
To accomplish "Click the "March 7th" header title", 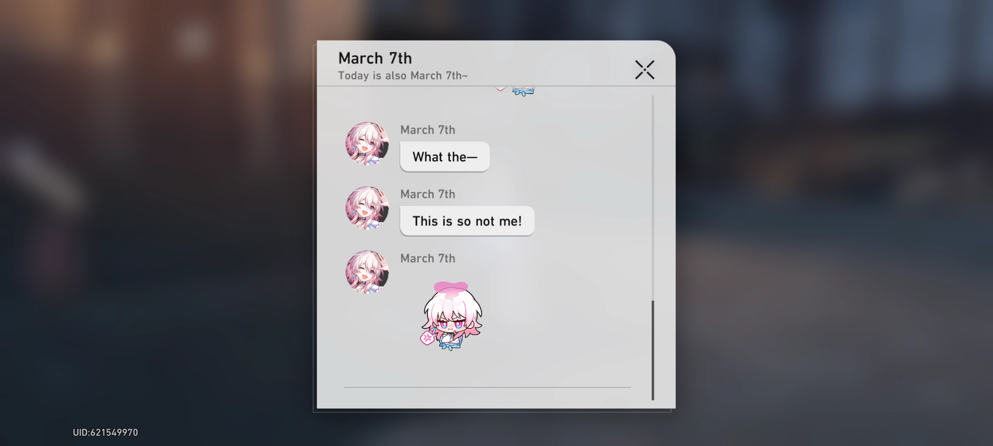I will [x=375, y=58].
